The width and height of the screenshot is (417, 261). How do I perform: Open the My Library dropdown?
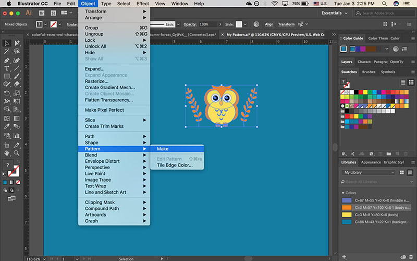pyautogui.click(x=368, y=173)
